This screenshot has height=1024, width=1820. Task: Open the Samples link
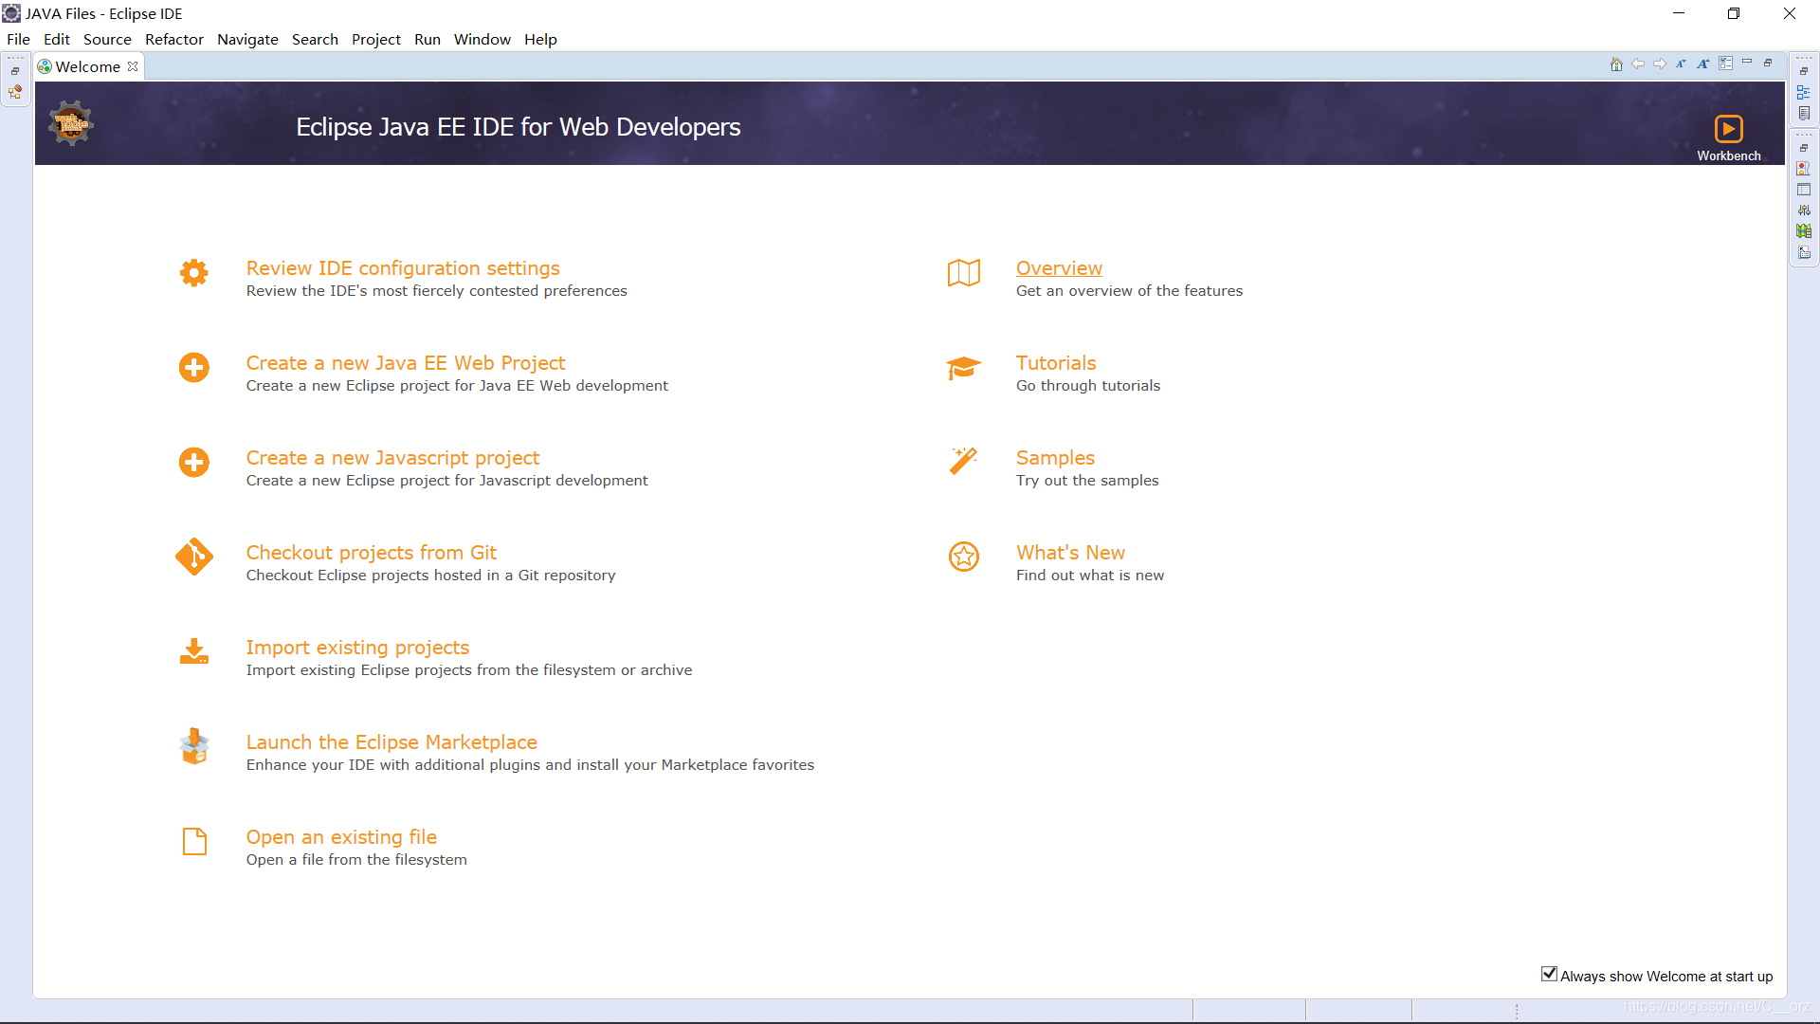pos(1055,458)
